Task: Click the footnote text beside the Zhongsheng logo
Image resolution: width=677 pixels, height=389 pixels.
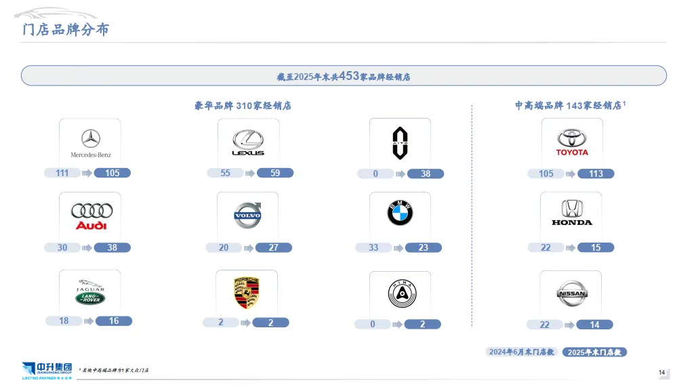Action: 114,370
